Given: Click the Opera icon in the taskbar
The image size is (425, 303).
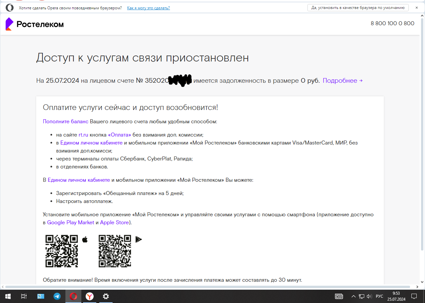Looking at the screenshot, I should 73,296.
